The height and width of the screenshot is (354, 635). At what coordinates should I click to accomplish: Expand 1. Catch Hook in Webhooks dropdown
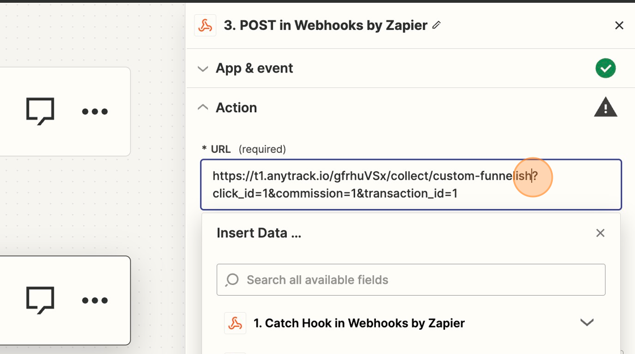tap(587, 322)
